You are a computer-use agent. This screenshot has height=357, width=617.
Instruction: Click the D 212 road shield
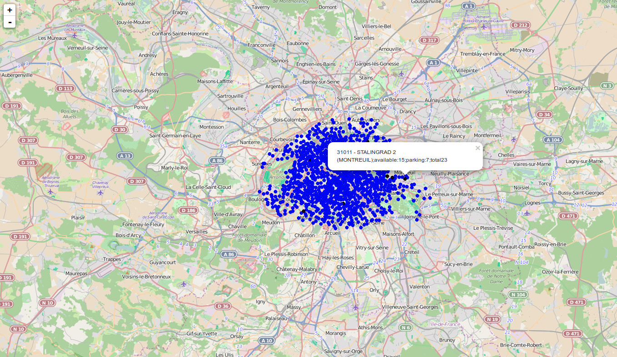520,25
